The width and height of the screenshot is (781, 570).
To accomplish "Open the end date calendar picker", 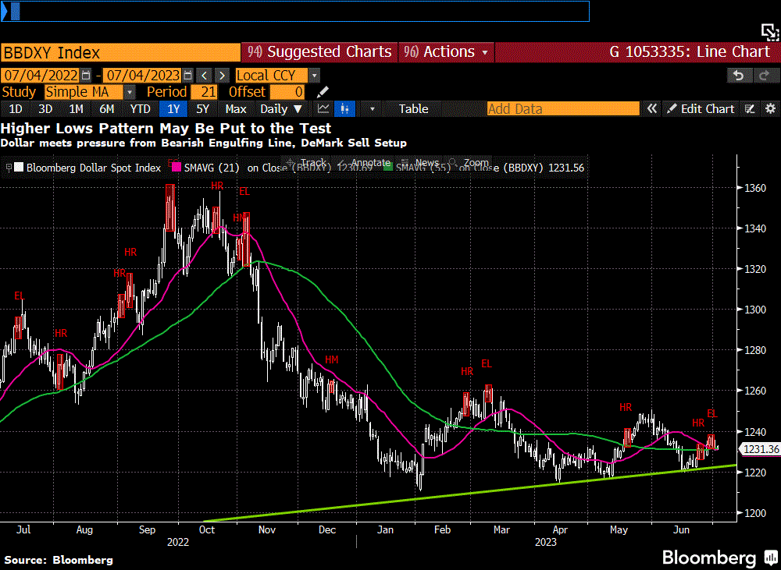I will 187,76.
